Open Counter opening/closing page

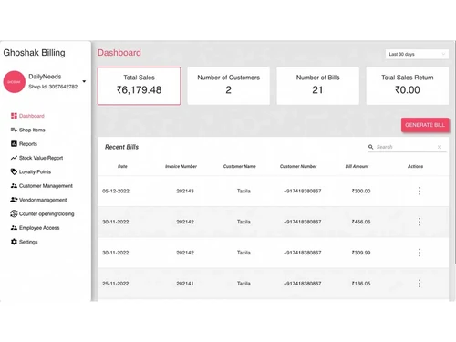42,213
